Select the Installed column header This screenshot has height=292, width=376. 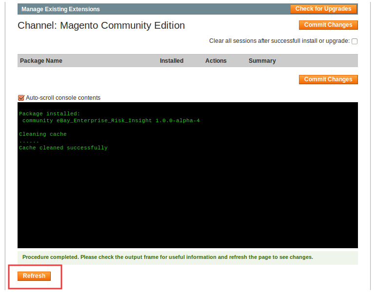[172, 61]
